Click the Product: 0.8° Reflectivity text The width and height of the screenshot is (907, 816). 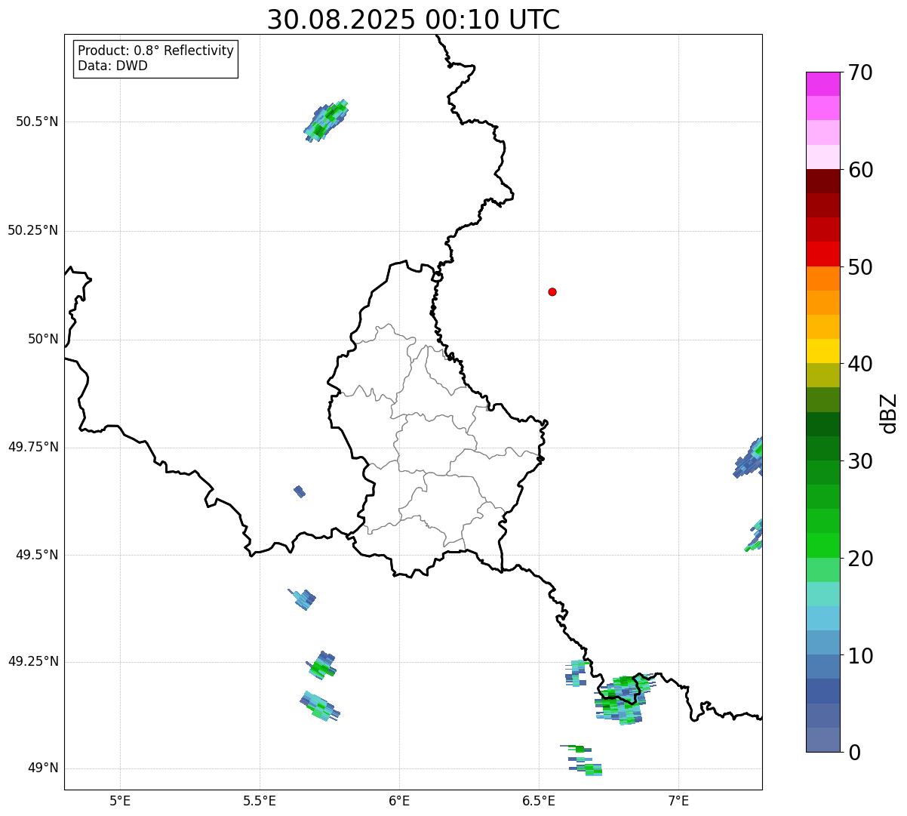click(x=155, y=51)
